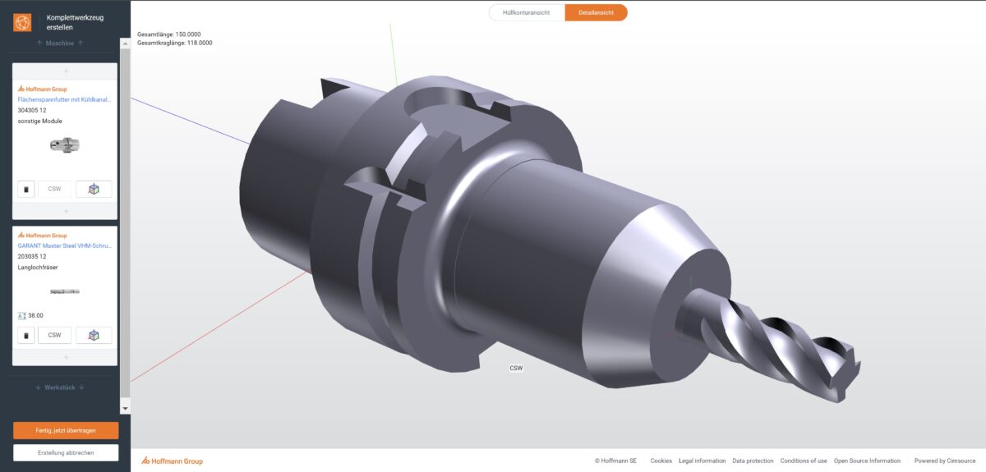Select the Detailansicht view toggle
This screenshot has height=472, width=986.
(596, 12)
